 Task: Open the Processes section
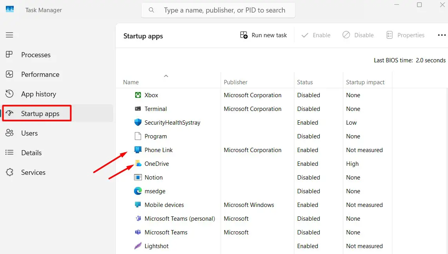36,55
